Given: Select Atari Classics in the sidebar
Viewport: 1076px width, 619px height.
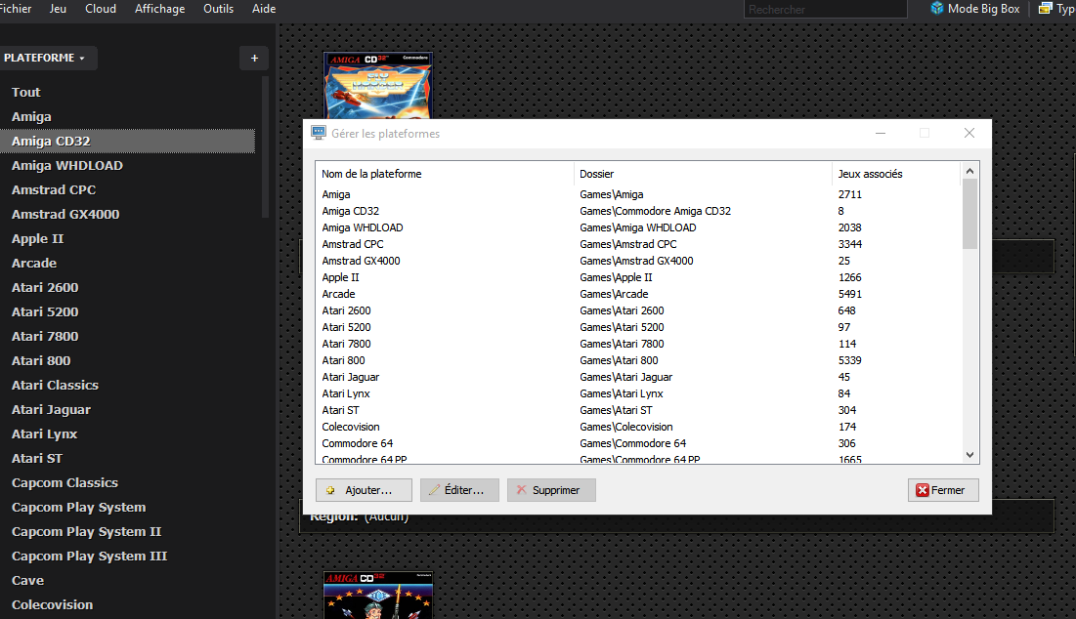Looking at the screenshot, I should 55,385.
